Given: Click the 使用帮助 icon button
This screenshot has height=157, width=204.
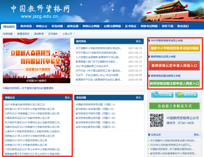Looking at the screenshot, I should [x=186, y=95].
